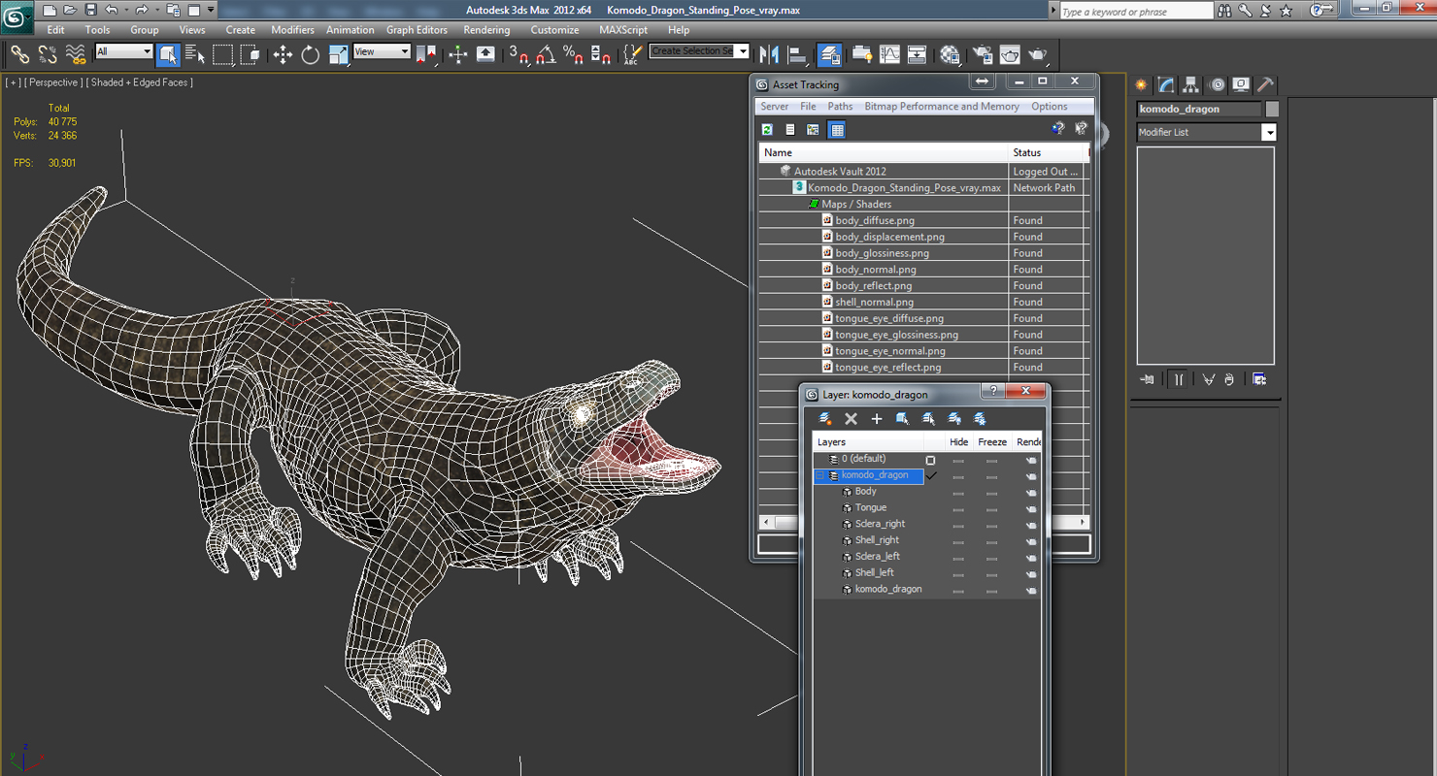This screenshot has height=776, width=1437.
Task: Open Options menu in Asset Tracking
Action: coord(1050,107)
